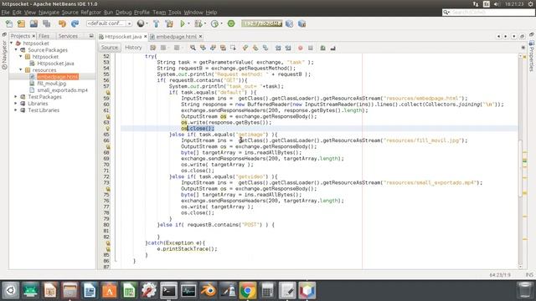Screen dimensions: 536x301
Task: Open the Debug menu
Action: [x=123, y=13]
